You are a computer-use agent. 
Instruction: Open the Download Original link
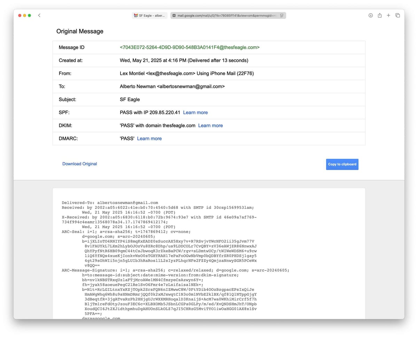(x=79, y=164)
